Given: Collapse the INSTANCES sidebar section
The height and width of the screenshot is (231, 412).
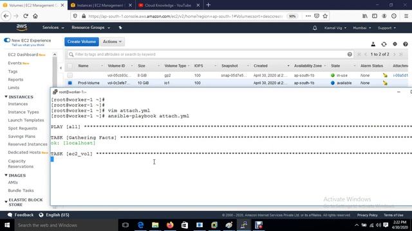Looking at the screenshot, I should pos(6,97).
